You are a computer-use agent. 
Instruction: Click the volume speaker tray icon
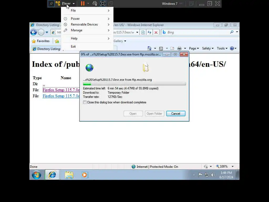(213, 175)
